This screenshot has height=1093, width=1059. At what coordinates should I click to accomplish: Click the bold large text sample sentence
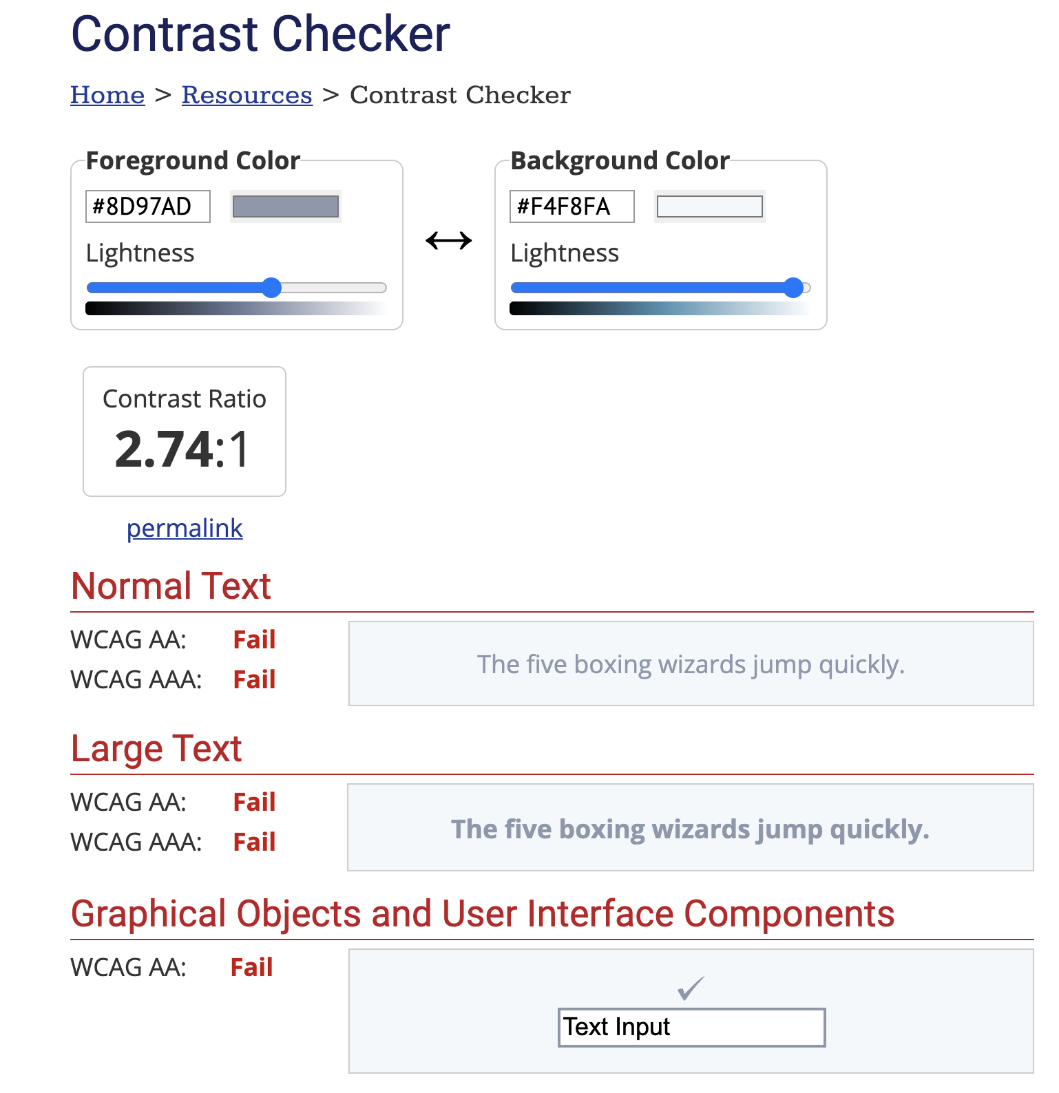coord(690,829)
